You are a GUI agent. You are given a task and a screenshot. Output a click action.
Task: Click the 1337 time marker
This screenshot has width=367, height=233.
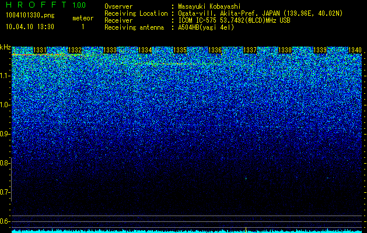click(x=250, y=50)
